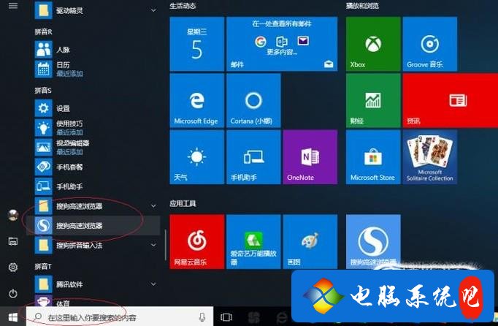
Task: Open the 爱奇艺万能播放器 tile
Action: [x=253, y=242]
